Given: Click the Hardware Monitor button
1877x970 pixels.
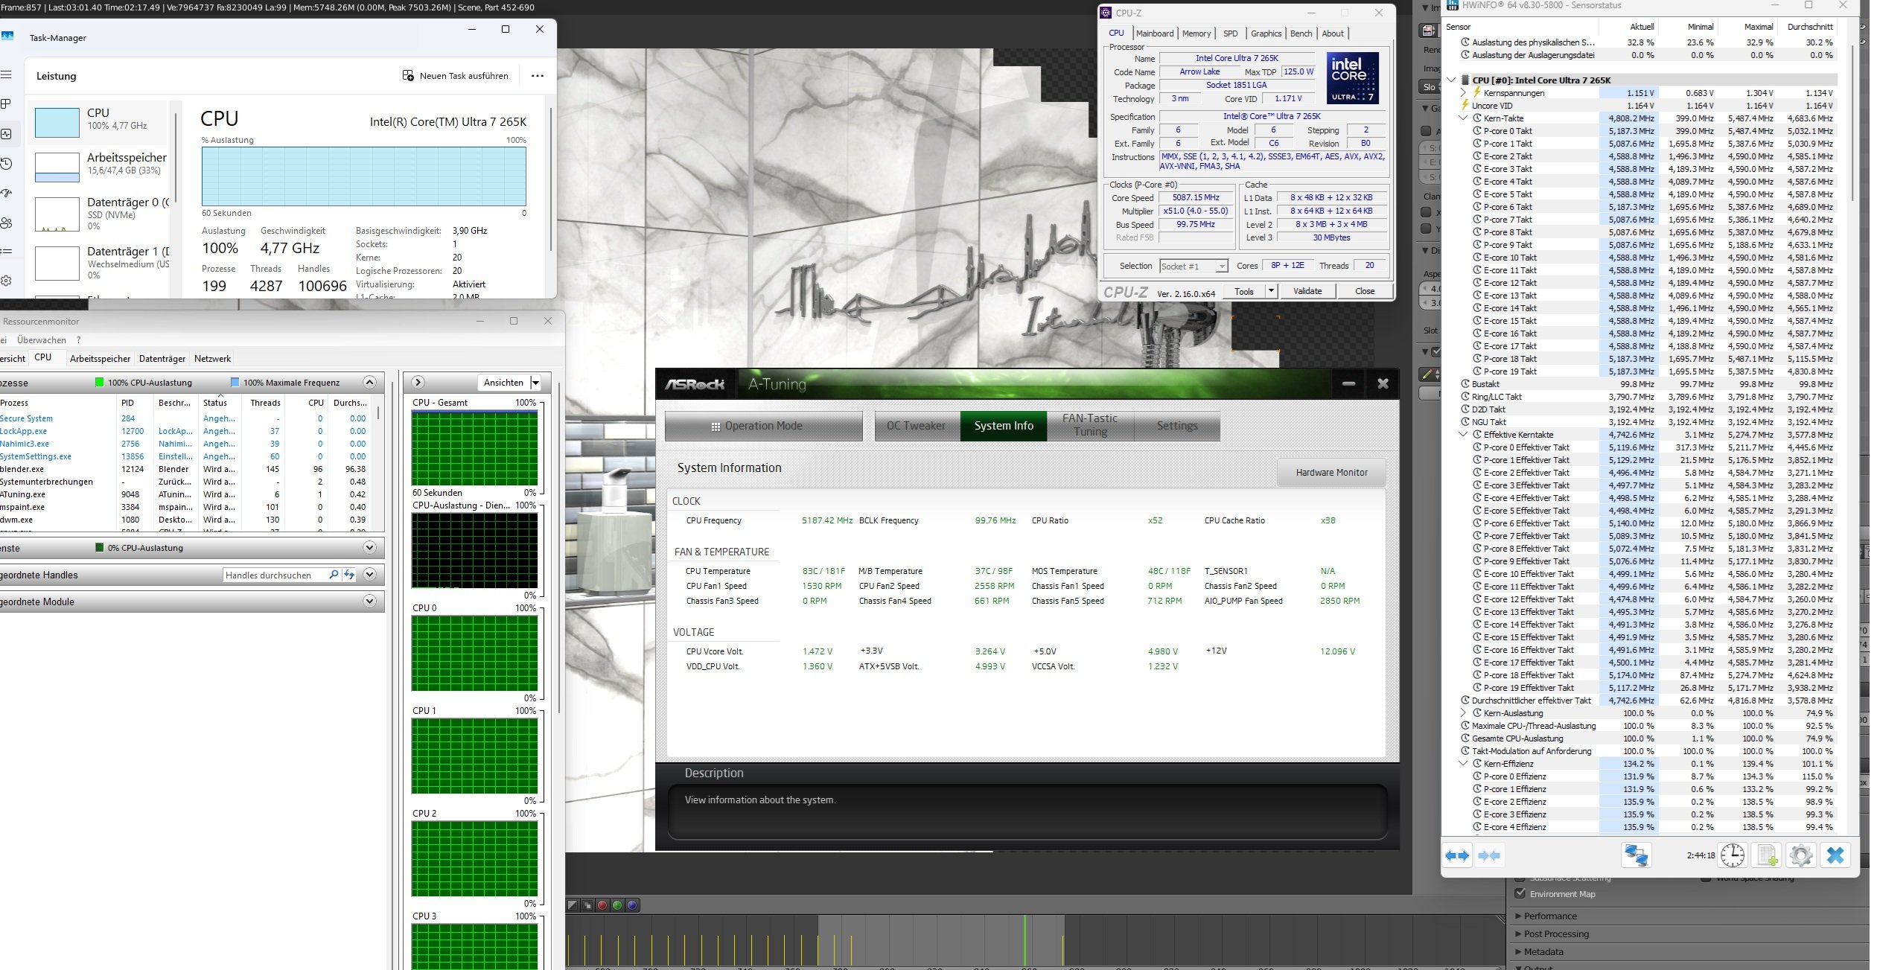Looking at the screenshot, I should coord(1331,472).
